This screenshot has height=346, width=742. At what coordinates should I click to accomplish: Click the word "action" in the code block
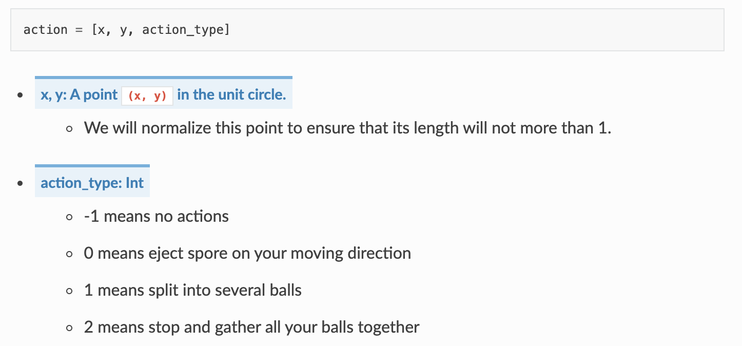[x=45, y=30]
